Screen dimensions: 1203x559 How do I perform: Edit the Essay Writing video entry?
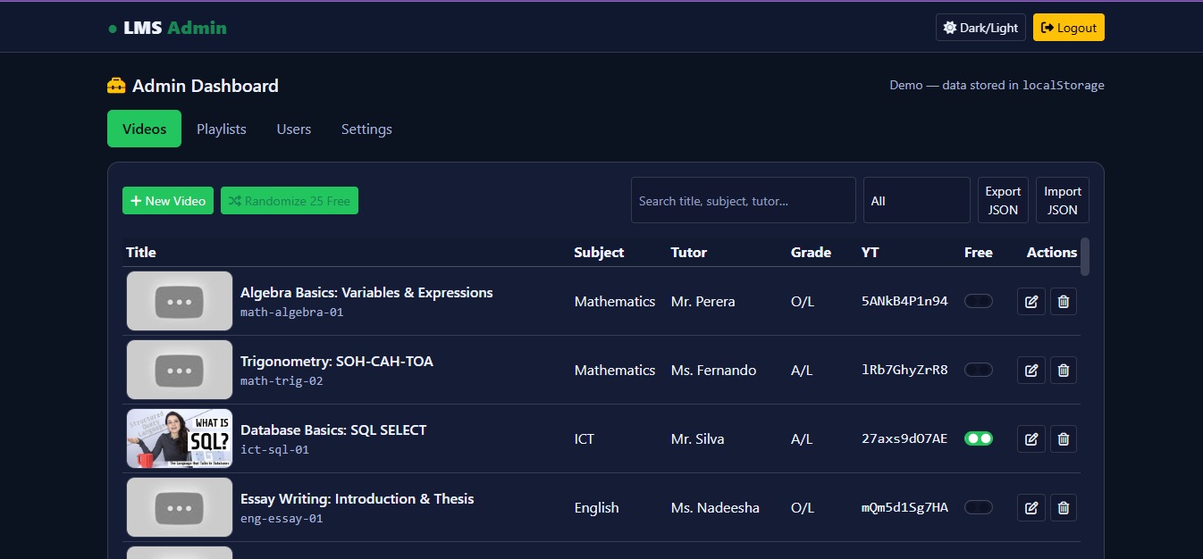click(1031, 507)
